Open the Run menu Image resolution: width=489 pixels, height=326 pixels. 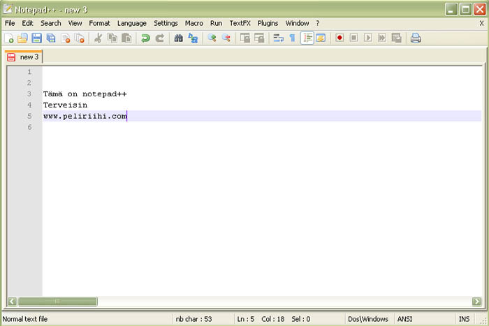point(216,23)
